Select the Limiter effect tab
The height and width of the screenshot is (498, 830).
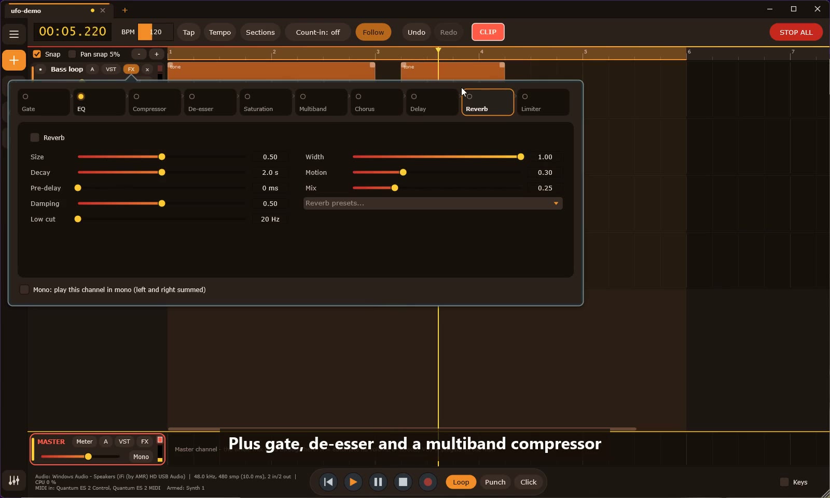543,102
